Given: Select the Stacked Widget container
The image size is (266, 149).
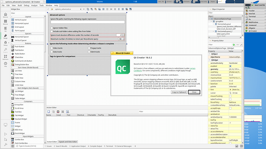Looking at the screenshot, I should click(x=21, y=119).
